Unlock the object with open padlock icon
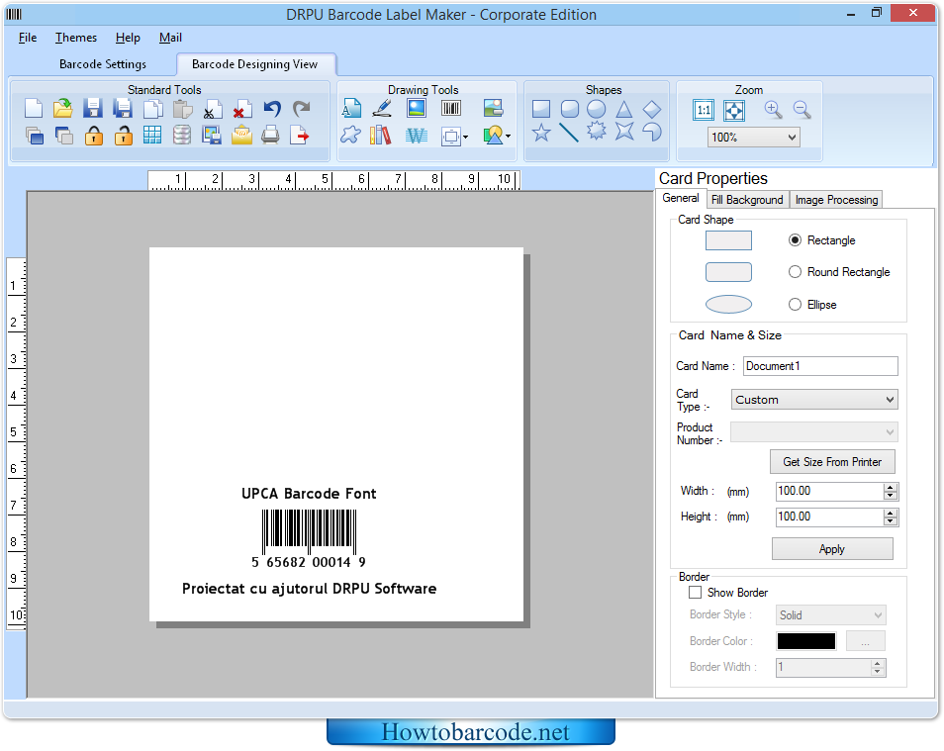This screenshot has width=944, height=751. (124, 136)
